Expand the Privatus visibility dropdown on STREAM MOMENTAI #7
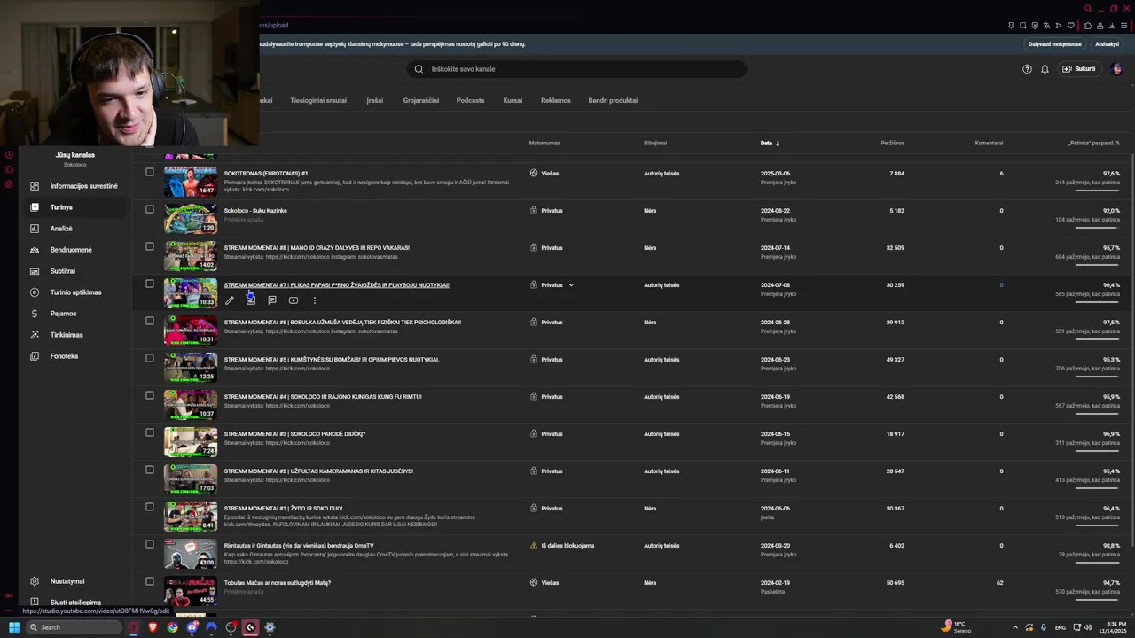The height and width of the screenshot is (638, 1135). pos(571,285)
